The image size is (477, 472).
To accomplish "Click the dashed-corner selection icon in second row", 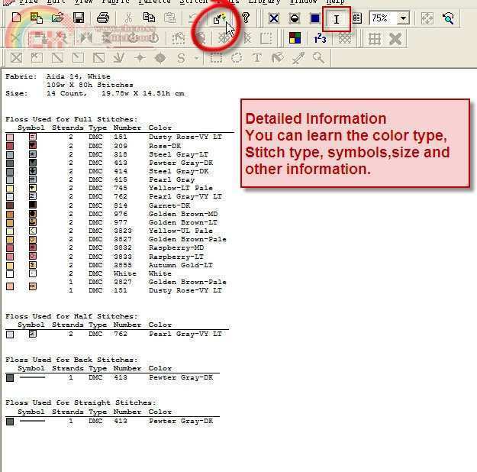I will (266, 38).
